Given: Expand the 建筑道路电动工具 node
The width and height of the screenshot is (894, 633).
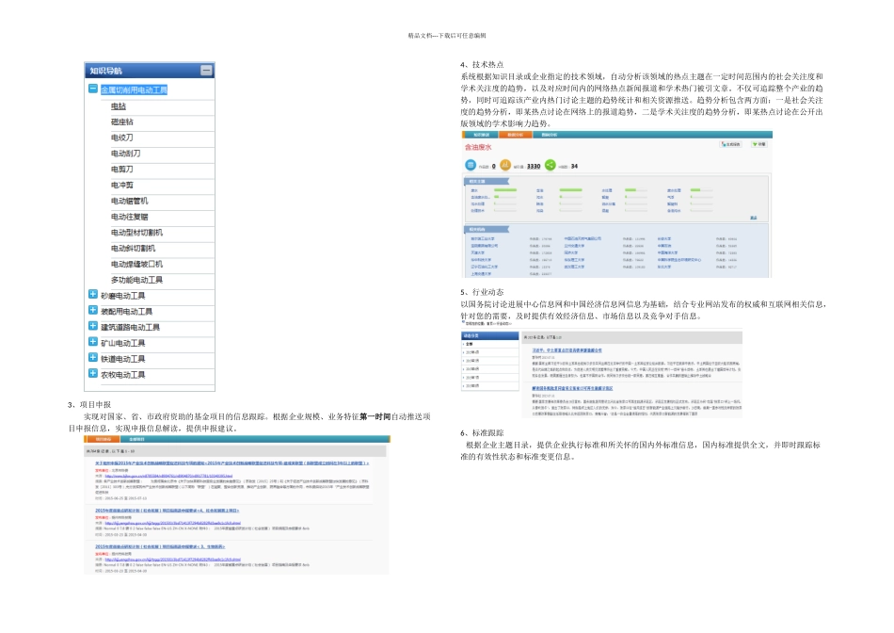Looking at the screenshot, I should tap(93, 326).
